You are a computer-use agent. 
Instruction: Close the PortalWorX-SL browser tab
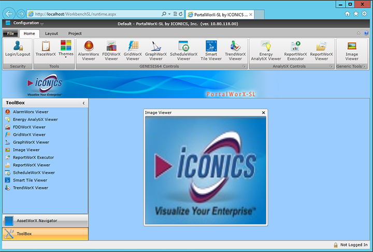point(251,14)
